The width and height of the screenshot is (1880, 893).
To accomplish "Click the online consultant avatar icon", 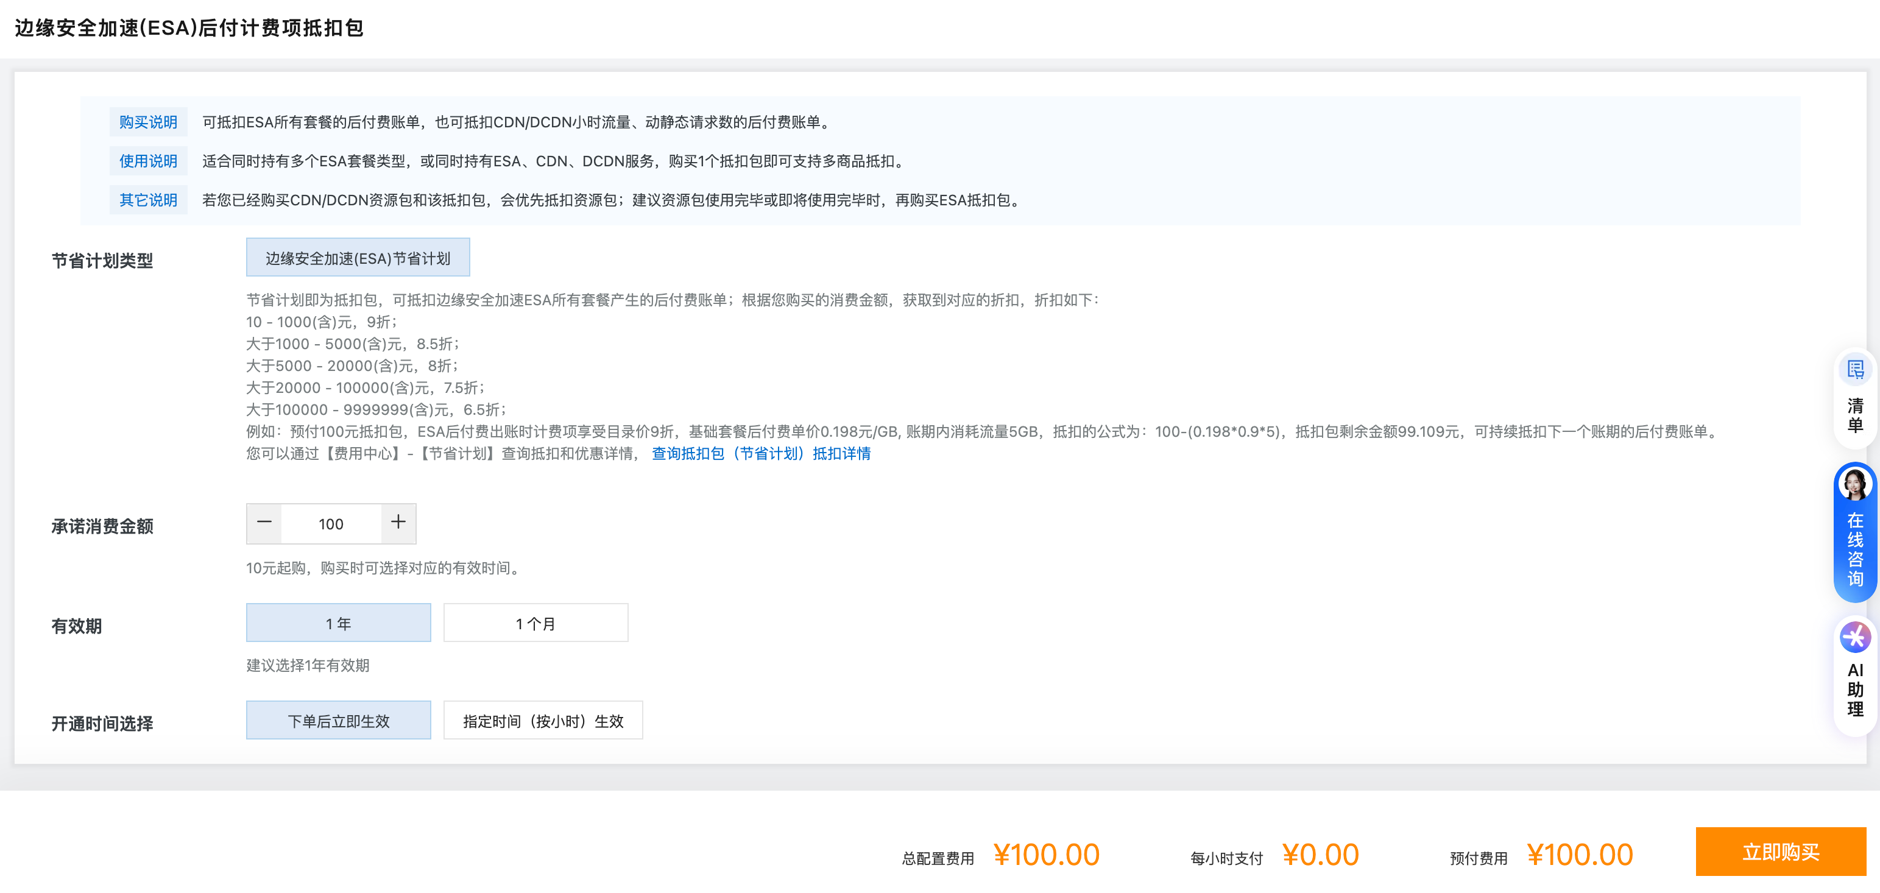I will pos(1854,484).
